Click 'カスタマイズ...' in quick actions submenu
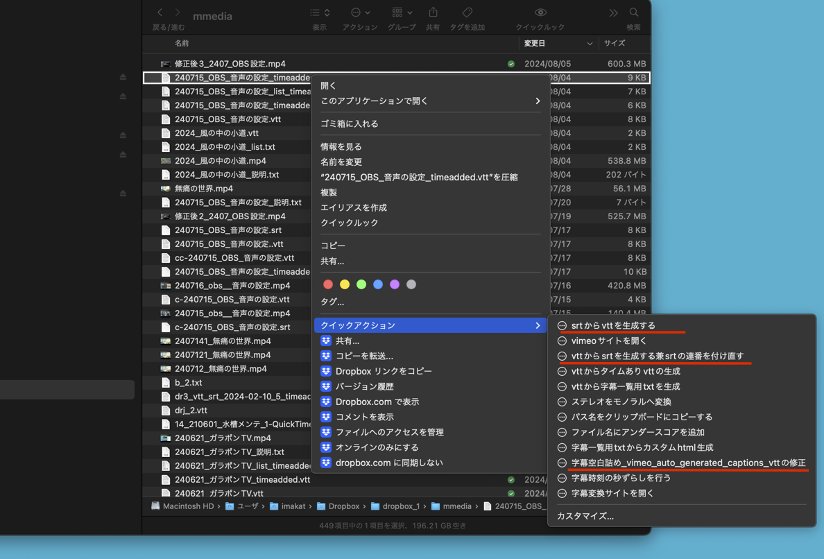 pyautogui.click(x=585, y=516)
